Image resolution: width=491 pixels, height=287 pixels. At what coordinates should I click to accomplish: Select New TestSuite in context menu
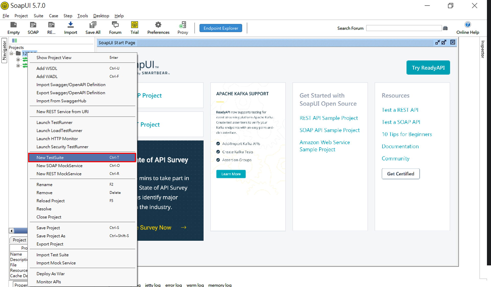pos(50,157)
